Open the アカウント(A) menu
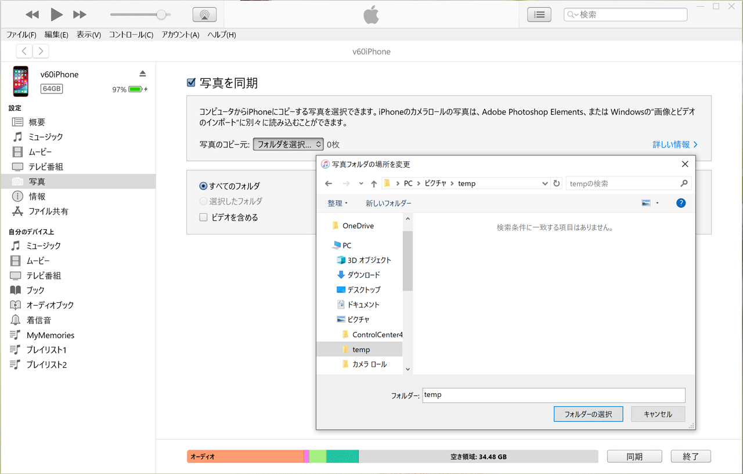The height and width of the screenshot is (474, 743). coord(181,35)
